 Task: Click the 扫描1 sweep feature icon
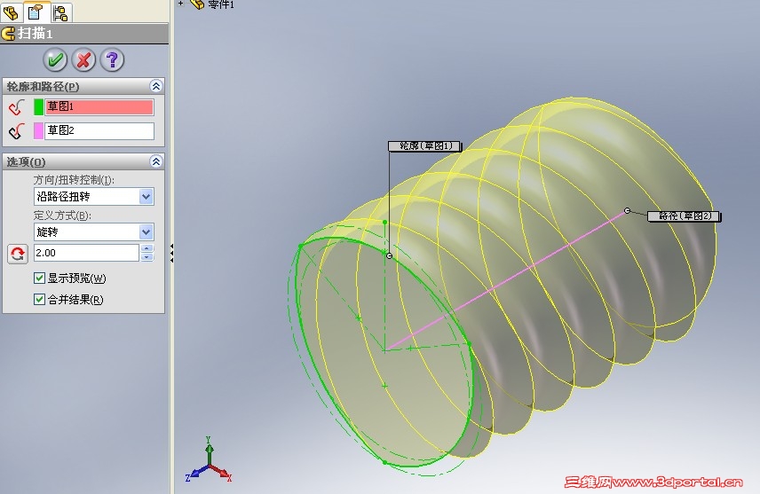8,34
